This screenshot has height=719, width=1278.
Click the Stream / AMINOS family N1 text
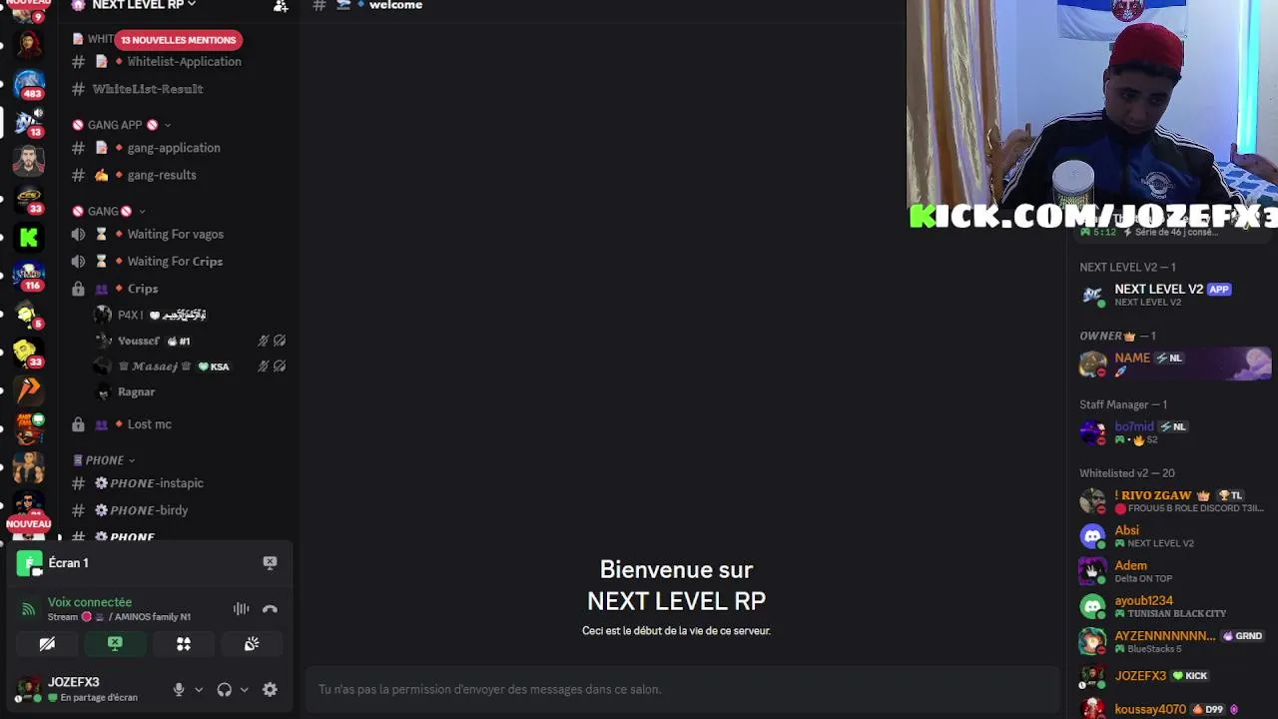point(120,617)
